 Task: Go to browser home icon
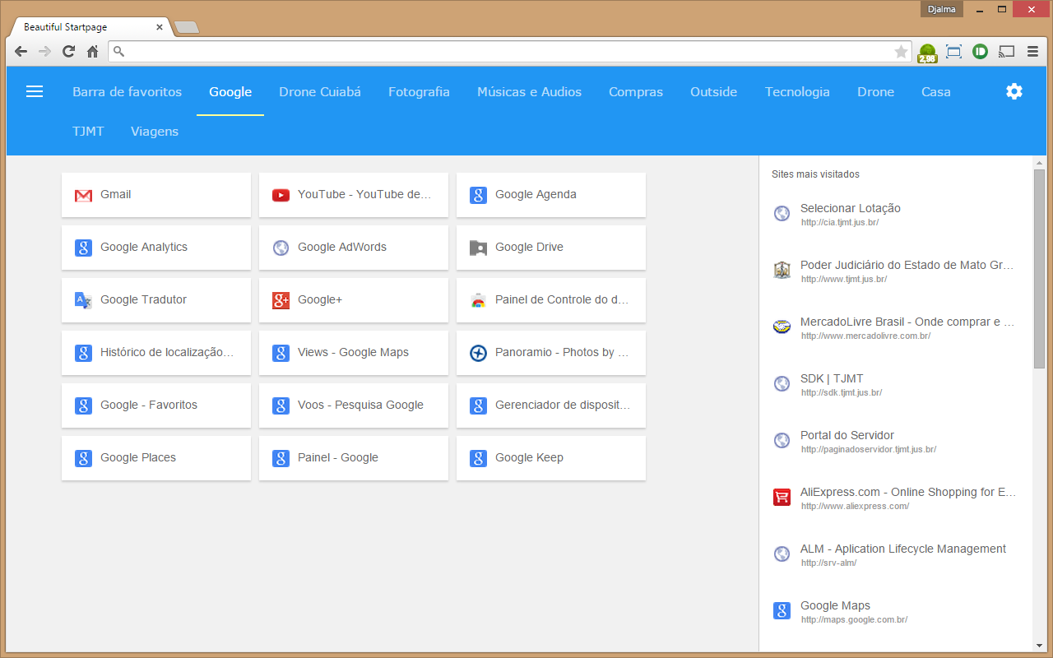click(x=92, y=52)
